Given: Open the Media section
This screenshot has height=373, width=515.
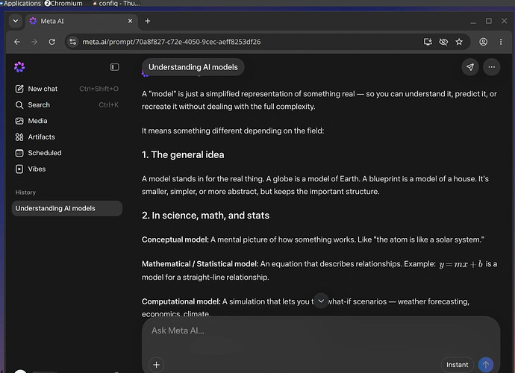Looking at the screenshot, I should click(x=66, y=121).
